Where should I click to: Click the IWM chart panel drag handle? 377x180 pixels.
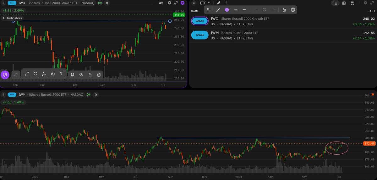click(x=4, y=95)
